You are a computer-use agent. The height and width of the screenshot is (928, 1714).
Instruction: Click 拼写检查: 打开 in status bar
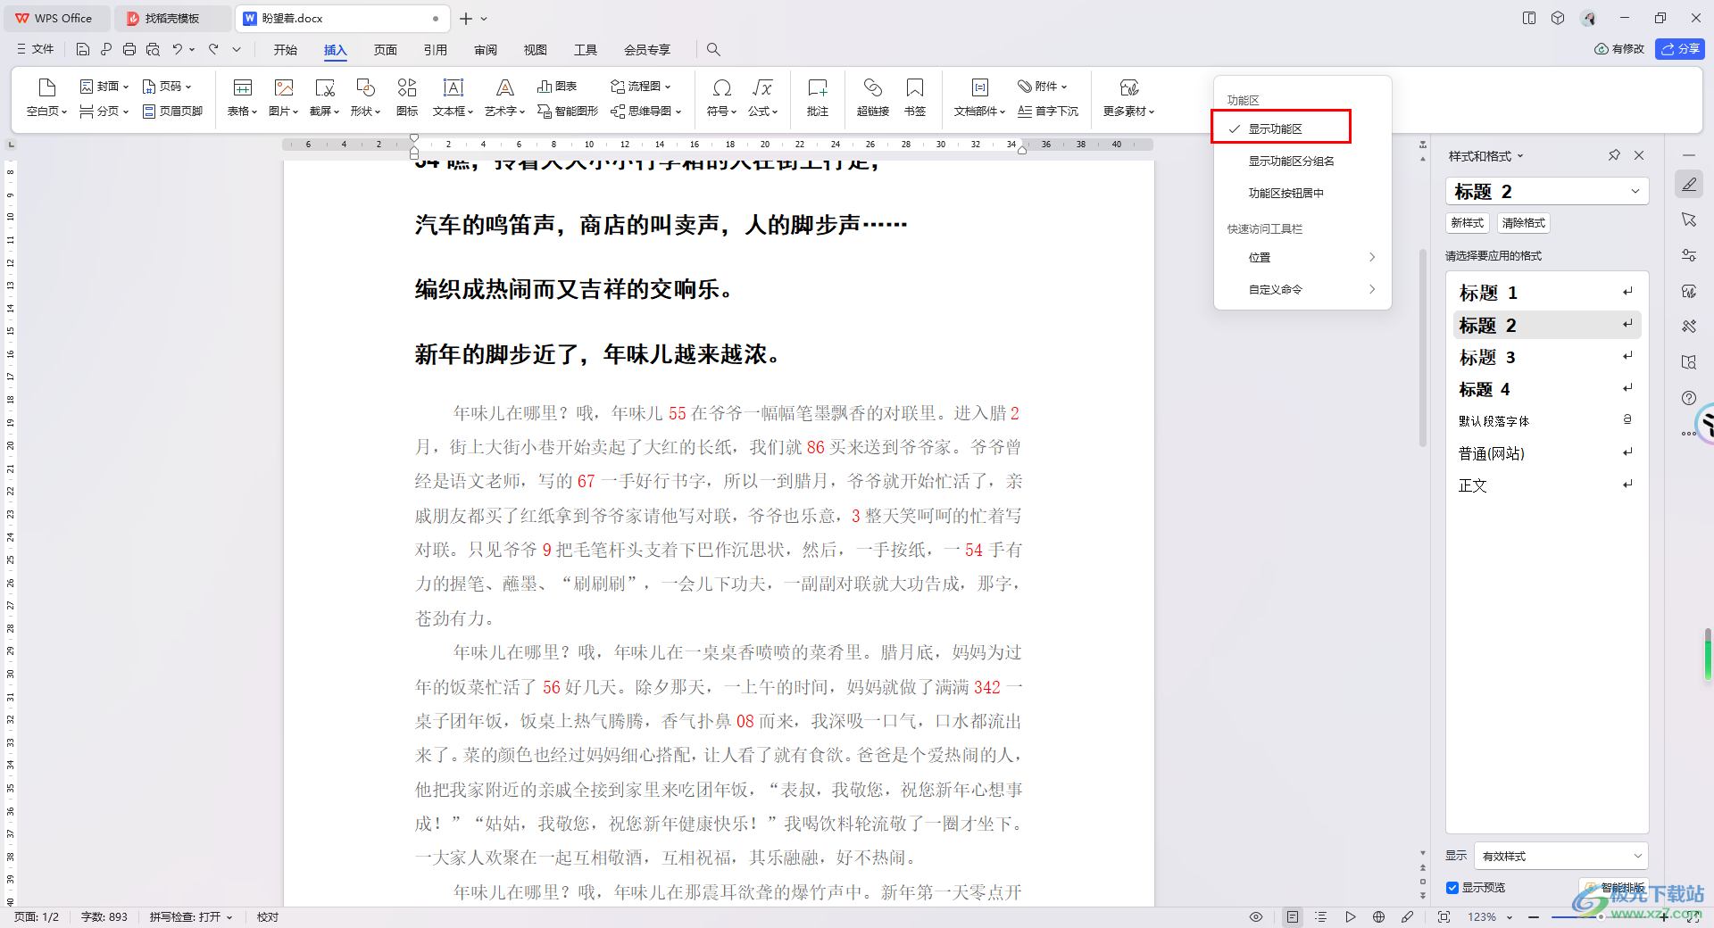point(190,916)
